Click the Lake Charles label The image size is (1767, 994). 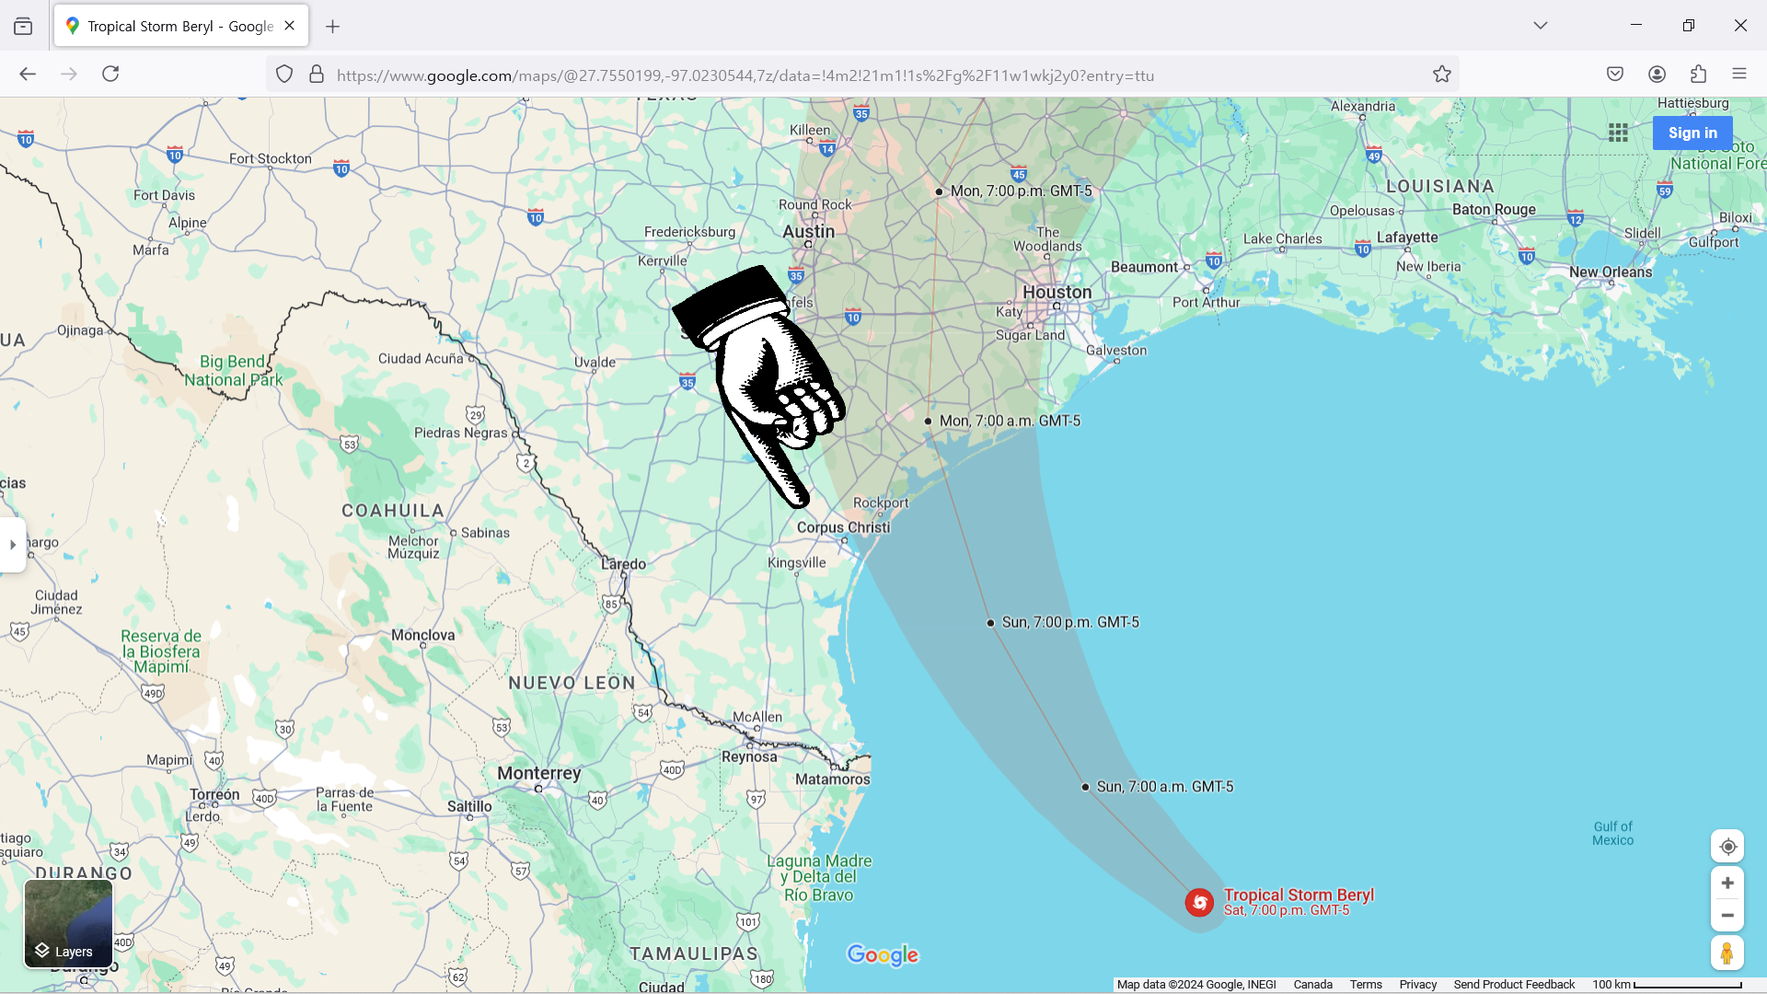click(x=1282, y=239)
